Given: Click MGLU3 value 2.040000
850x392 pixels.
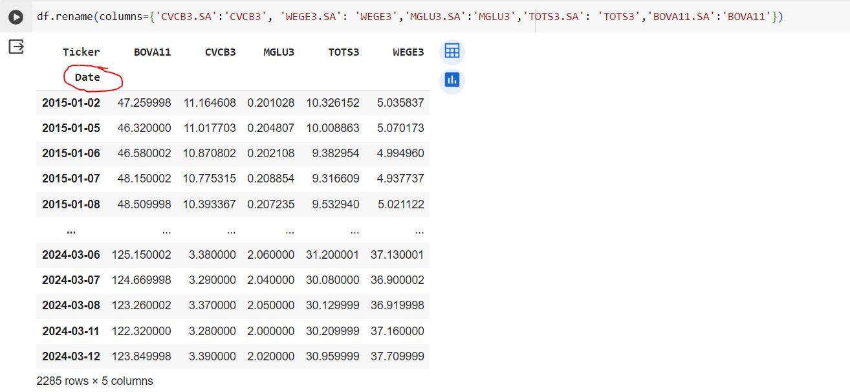Looking at the screenshot, I should [270, 280].
